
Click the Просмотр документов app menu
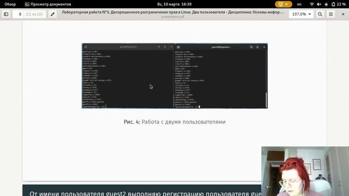pyautogui.click(x=48, y=4)
